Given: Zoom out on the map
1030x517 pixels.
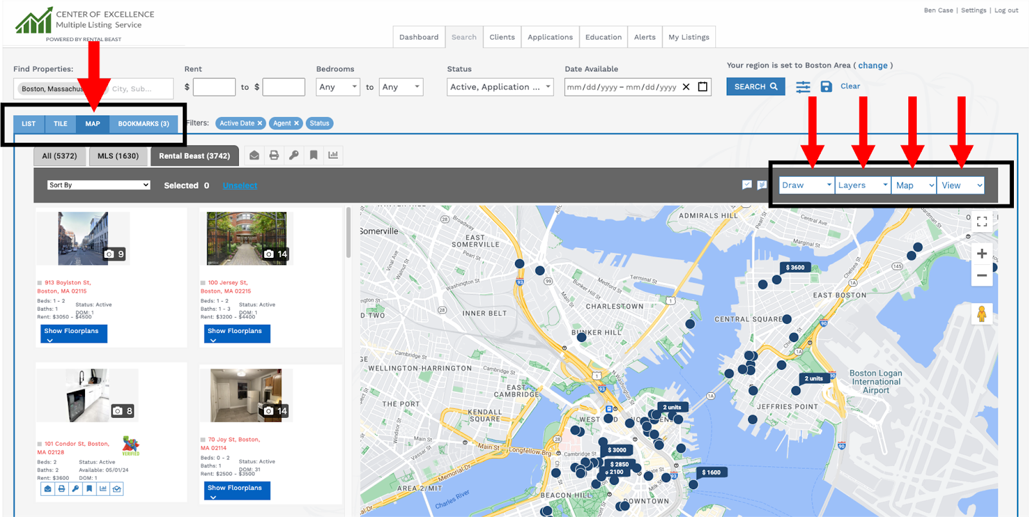Looking at the screenshot, I should click(x=982, y=275).
